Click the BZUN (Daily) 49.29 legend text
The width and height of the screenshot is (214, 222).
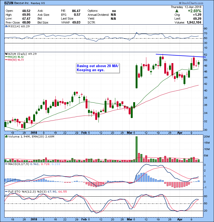22,54
